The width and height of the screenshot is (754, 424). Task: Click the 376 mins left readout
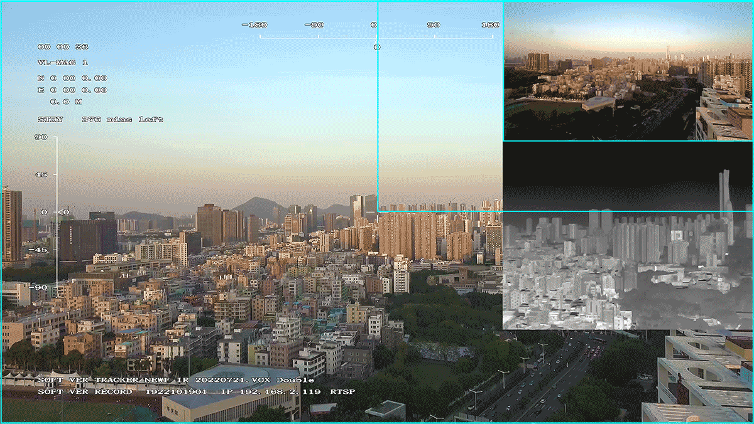click(x=122, y=119)
